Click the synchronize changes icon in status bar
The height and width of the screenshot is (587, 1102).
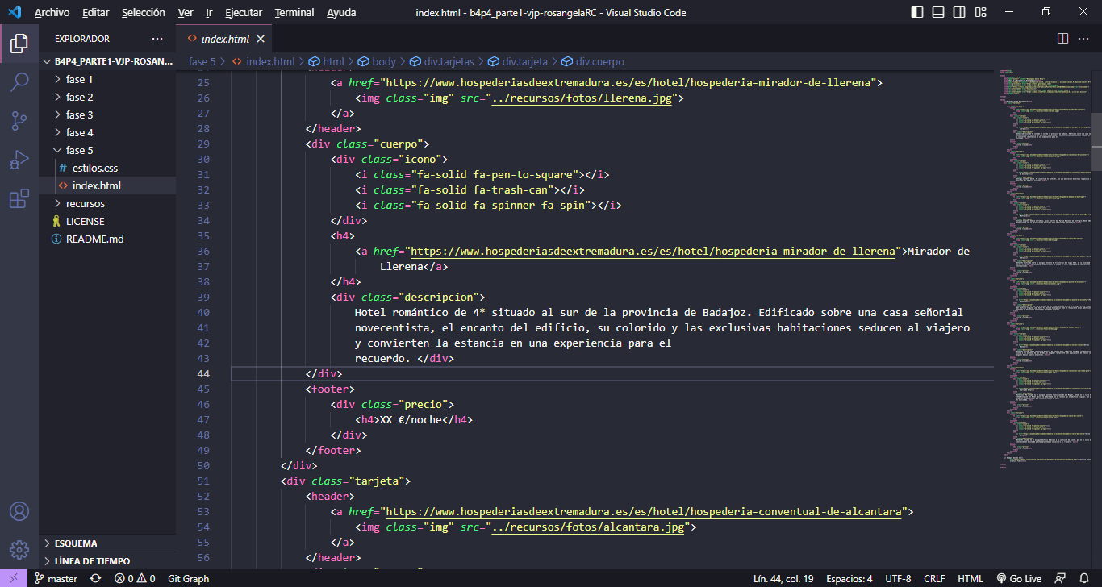tap(95, 578)
